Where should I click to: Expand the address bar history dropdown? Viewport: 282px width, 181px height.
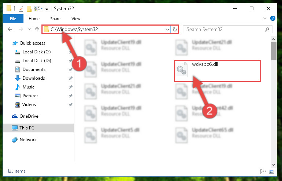(168, 29)
